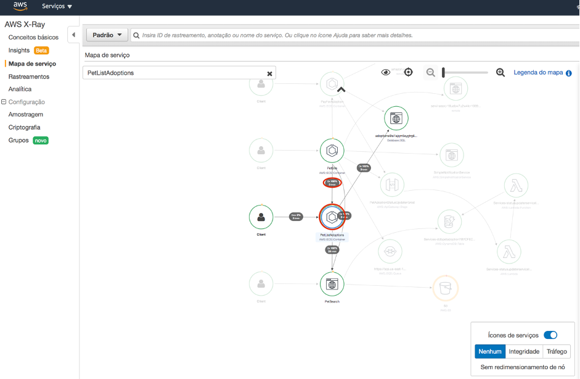Select the SQS queue node
The width and height of the screenshot is (580, 379).
[x=390, y=252]
